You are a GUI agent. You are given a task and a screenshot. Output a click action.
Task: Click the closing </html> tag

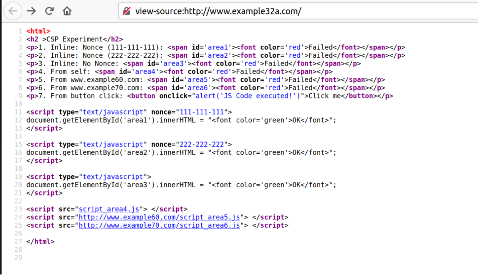tap(40, 241)
